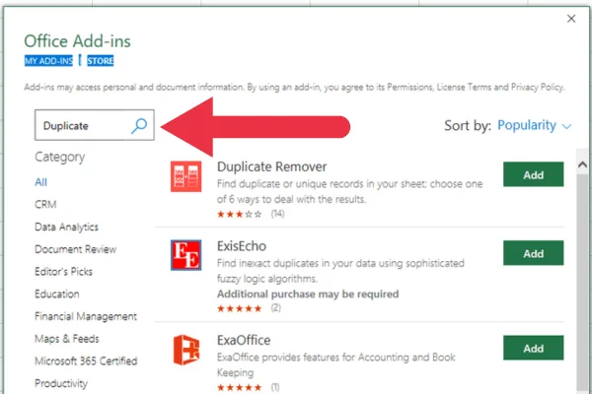
Task: Select the Document Review category
Action: (x=76, y=249)
